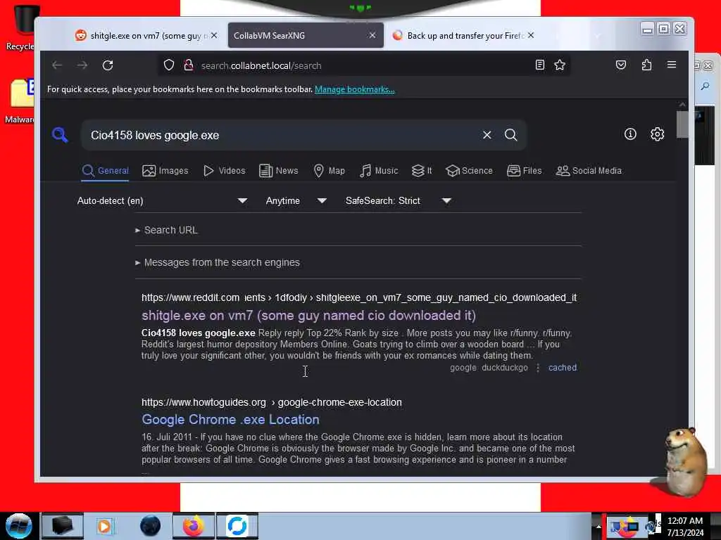Viewport: 721px width, 540px height.
Task: Toggle reader view icon in address bar
Action: [540, 65]
